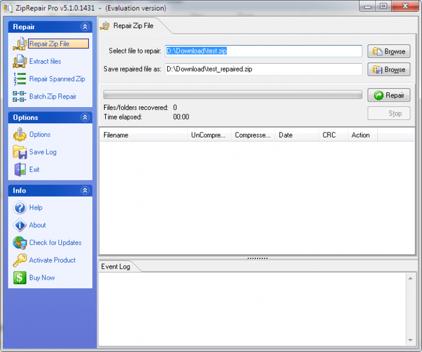This screenshot has height=352, width=422.
Task: Sort by the Action column header
Action: tap(363, 135)
